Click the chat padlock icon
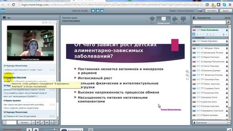Viewport: 233px width, 131px height. [x=52, y=123]
